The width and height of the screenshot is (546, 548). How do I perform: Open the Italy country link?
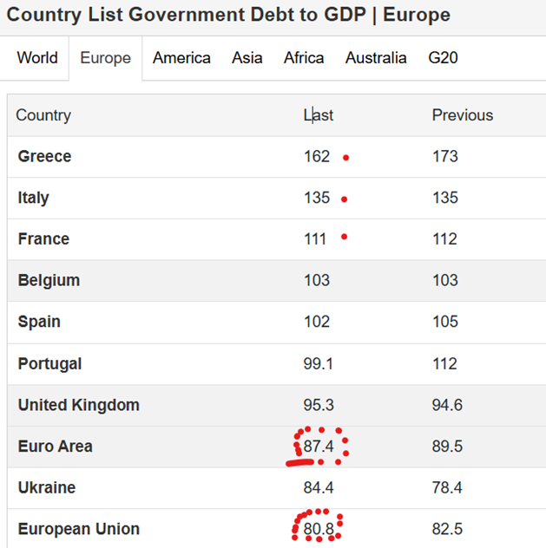pos(33,198)
